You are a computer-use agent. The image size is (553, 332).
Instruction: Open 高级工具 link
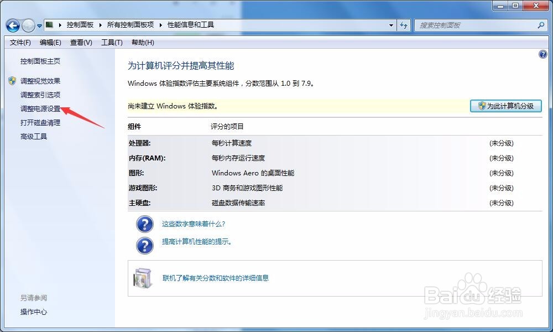[x=34, y=137]
